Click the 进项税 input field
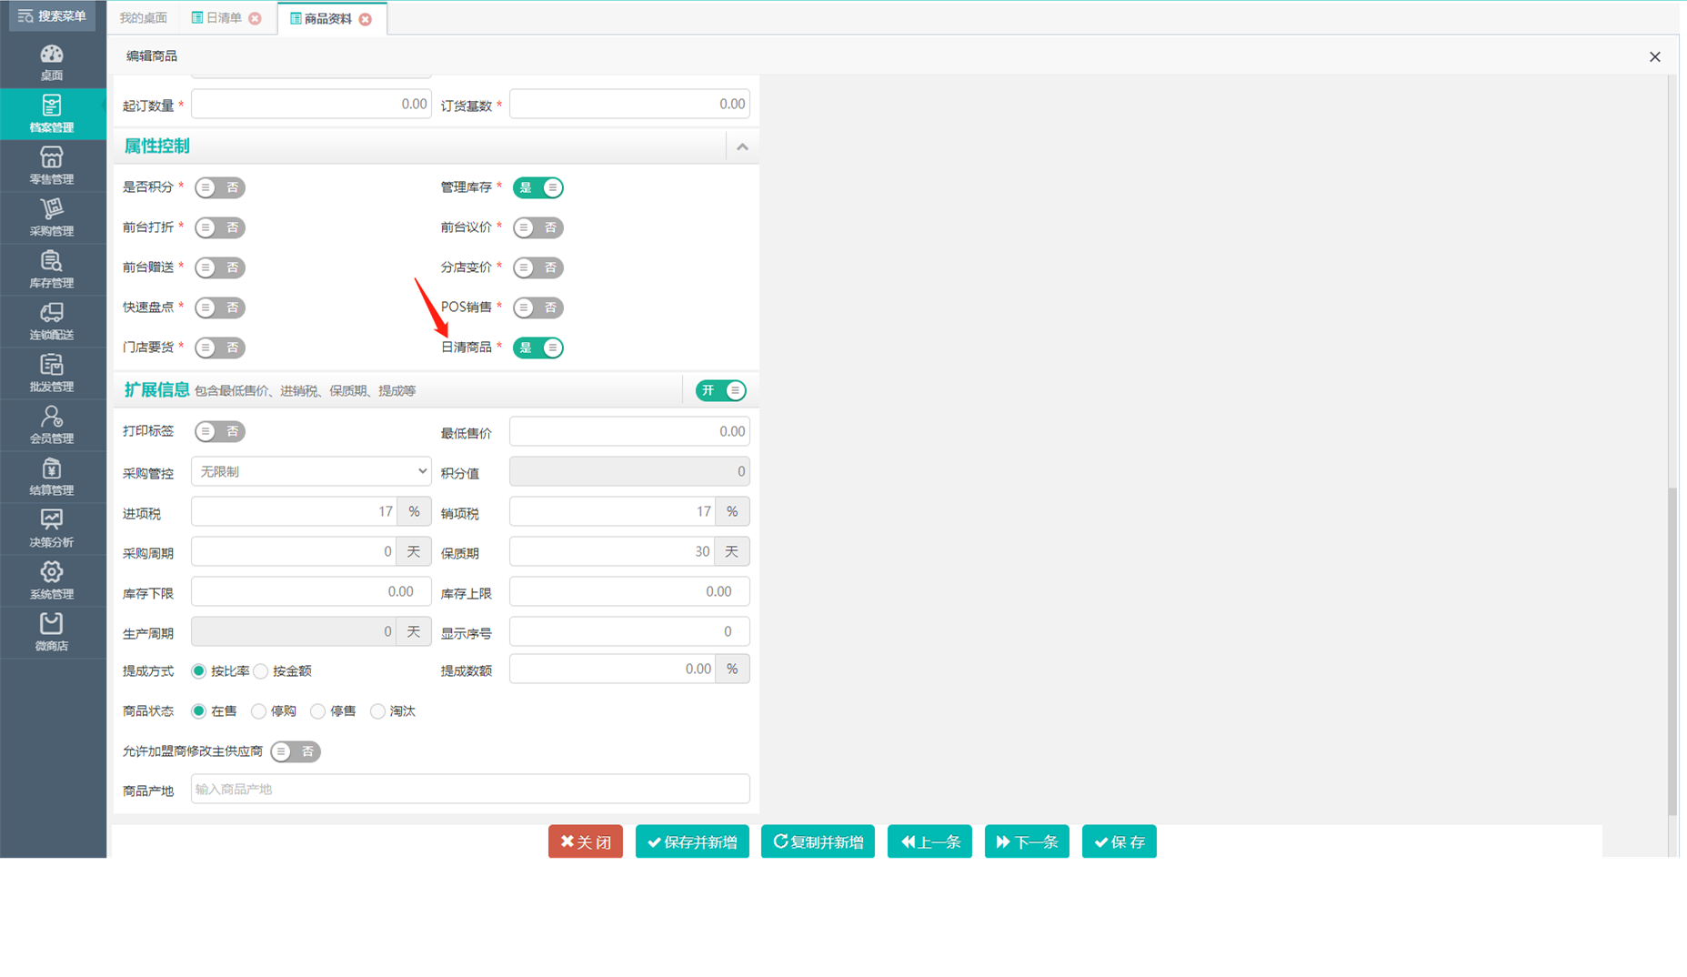The height and width of the screenshot is (977, 1687). pyautogui.click(x=295, y=511)
